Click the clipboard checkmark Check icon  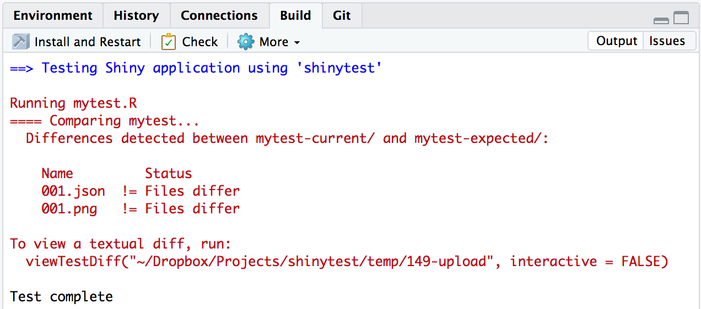[x=169, y=42]
